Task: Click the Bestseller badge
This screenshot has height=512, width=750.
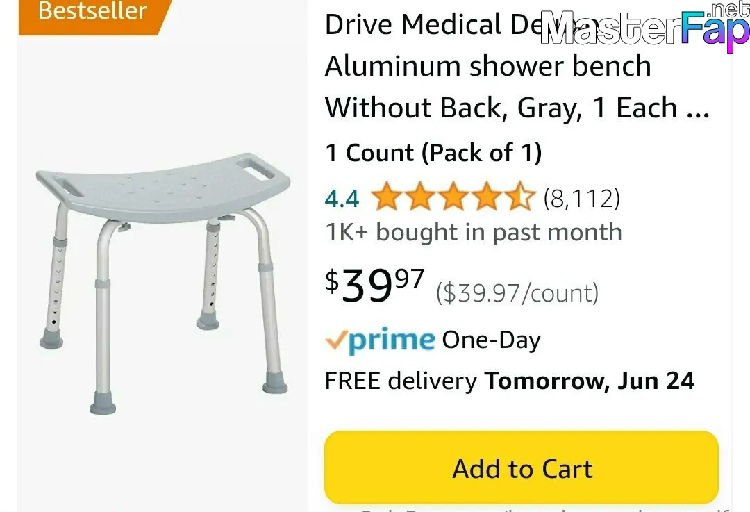Action: pyautogui.click(x=92, y=13)
